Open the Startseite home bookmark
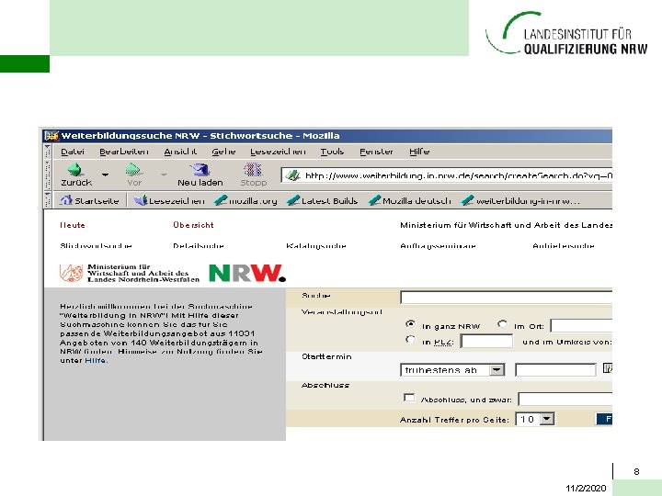 tap(89, 201)
